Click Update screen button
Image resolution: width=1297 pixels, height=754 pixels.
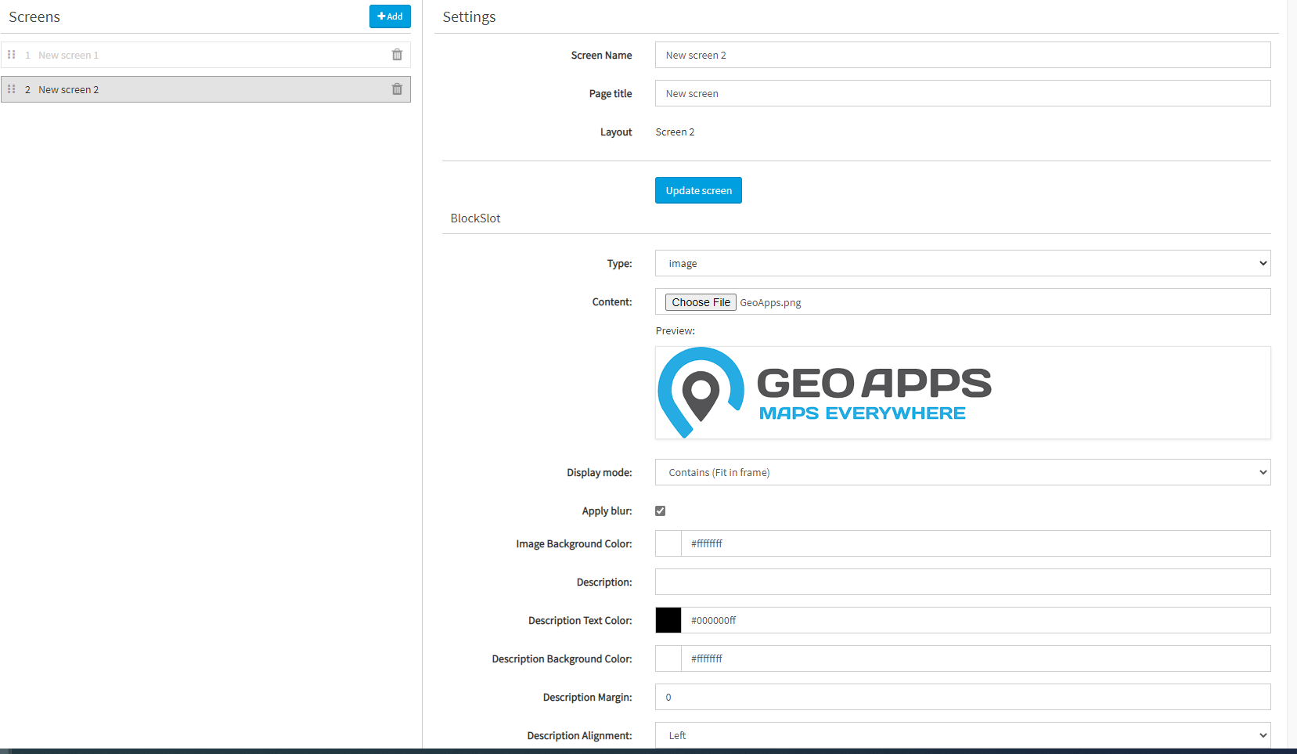[698, 190]
